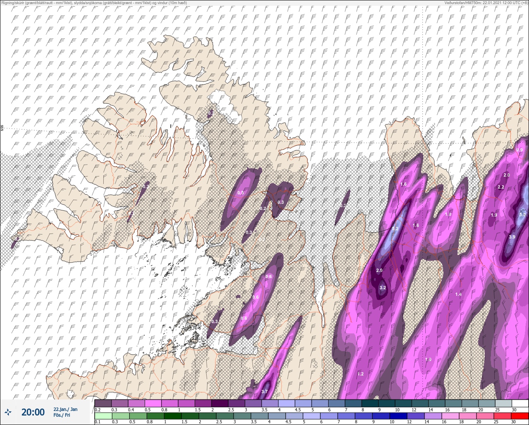529x425 pixels.
Task: Select the upper-row legend swatch starting at 0.5
Action: (153, 403)
